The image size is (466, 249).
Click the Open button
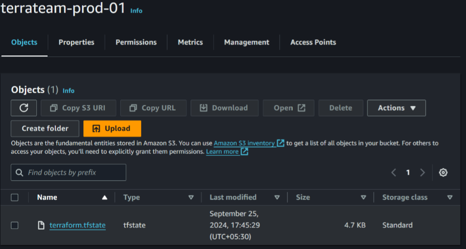click(288, 108)
